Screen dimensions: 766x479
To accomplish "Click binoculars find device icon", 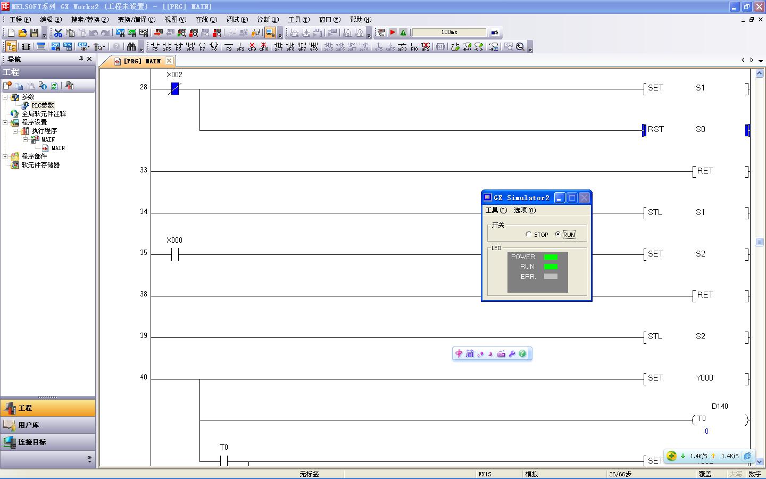I will point(131,47).
